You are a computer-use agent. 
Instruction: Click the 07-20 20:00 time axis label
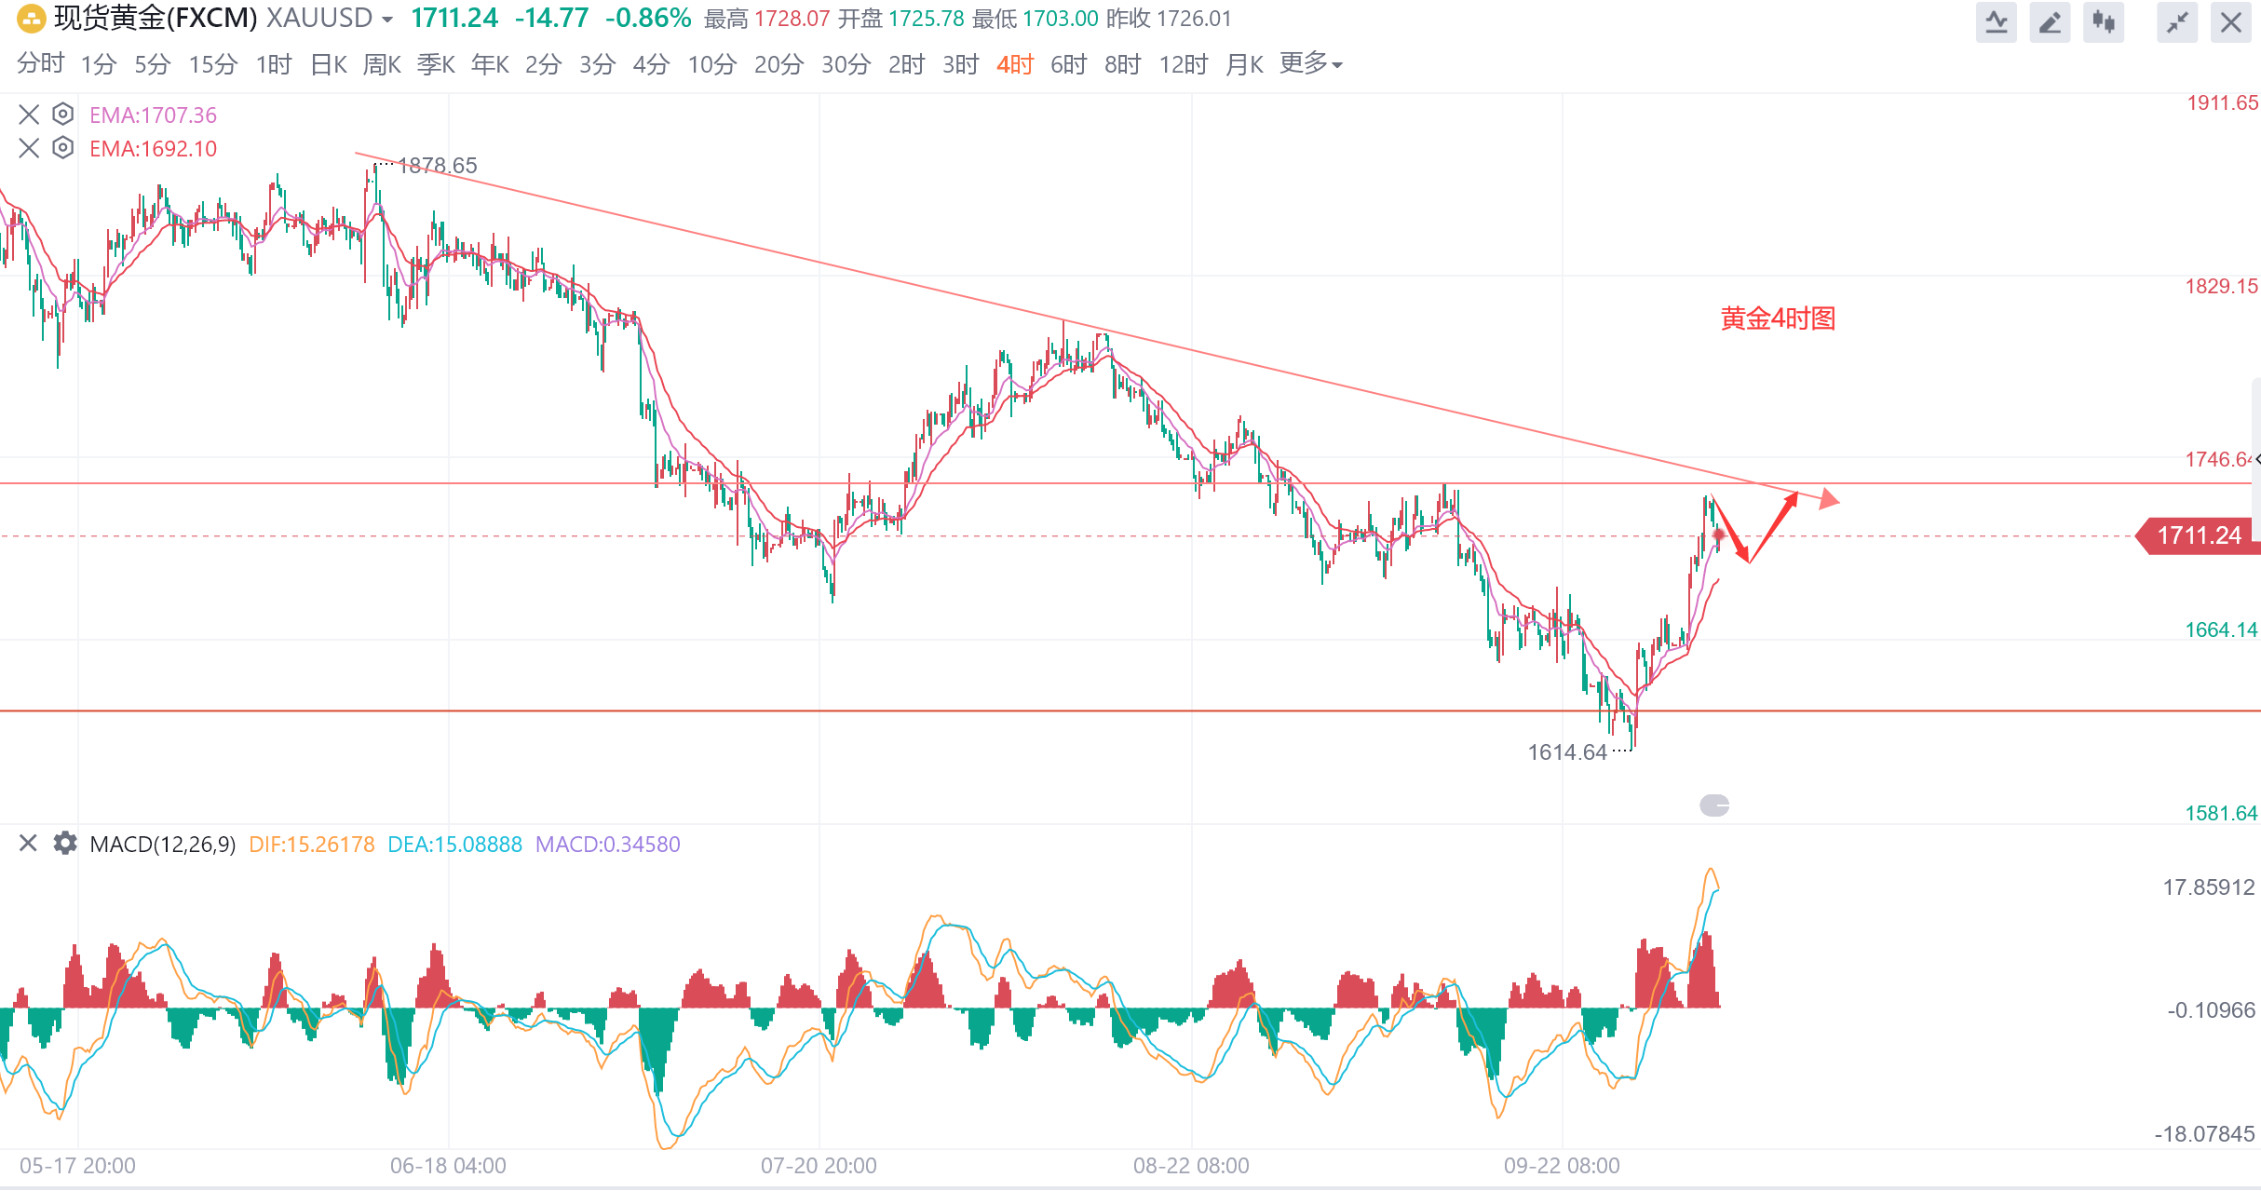coord(819,1166)
